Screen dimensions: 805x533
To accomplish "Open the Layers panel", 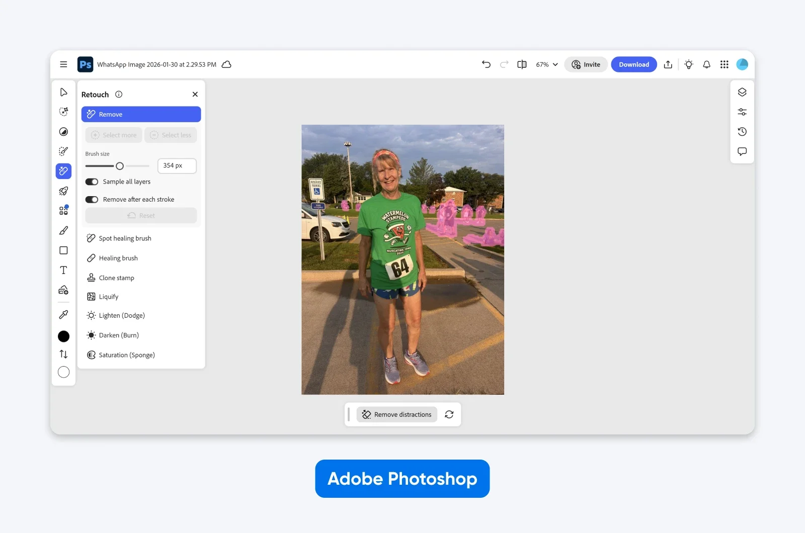I will click(742, 92).
